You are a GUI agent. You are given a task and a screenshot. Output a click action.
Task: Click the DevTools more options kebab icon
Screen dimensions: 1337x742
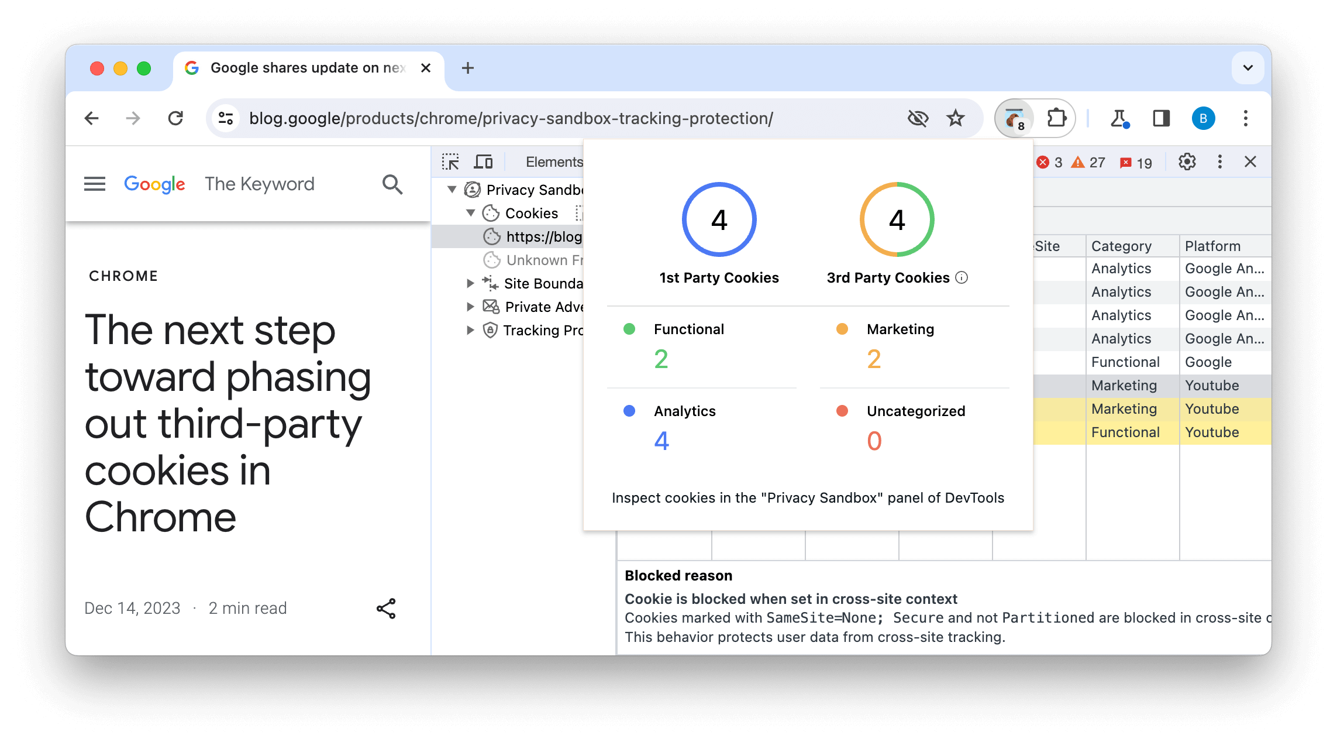[1219, 162]
